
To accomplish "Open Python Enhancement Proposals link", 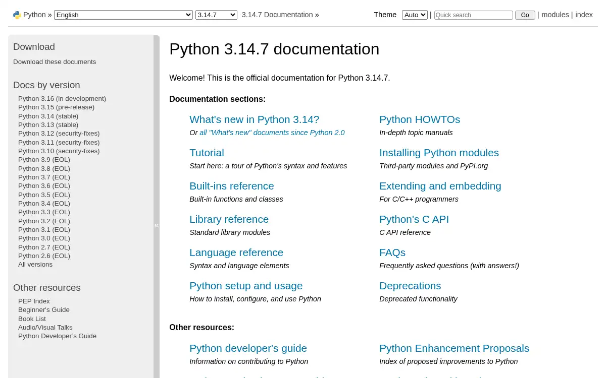I will tap(454, 348).
